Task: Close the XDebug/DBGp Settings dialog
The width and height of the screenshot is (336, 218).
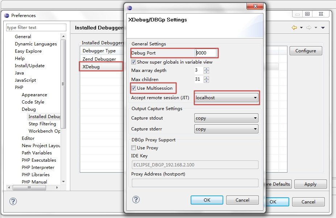Action: pyautogui.click(x=255, y=6)
